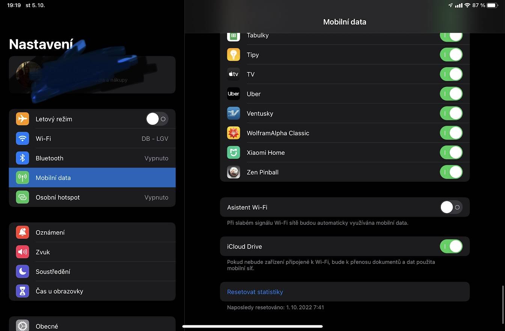The image size is (505, 331).
Task: Tap the Oznámení bell icon
Action: click(23, 232)
